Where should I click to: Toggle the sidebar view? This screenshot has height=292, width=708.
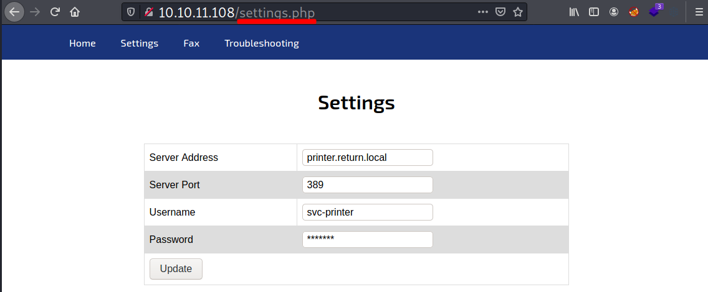(594, 12)
